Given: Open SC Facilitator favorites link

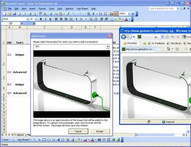Looking at the screenshot, I should 157,43.
